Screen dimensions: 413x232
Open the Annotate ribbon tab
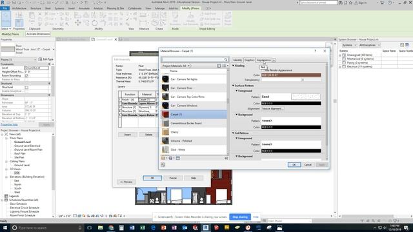click(x=85, y=8)
